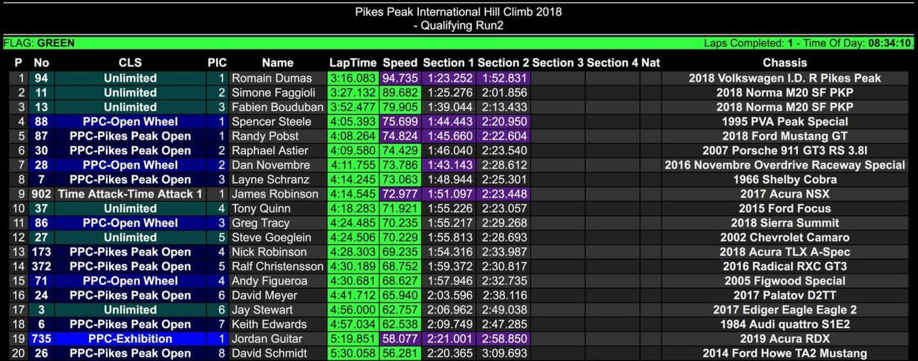Screen dimensions: 918x361
Task: Click the CLS column header
Action: click(130, 63)
